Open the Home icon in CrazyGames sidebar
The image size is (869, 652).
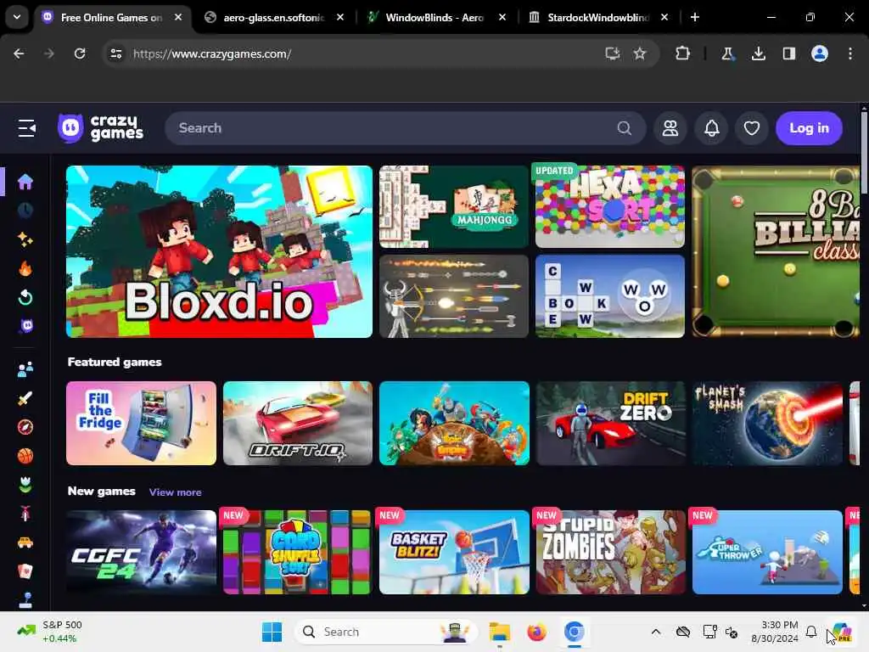(x=25, y=182)
